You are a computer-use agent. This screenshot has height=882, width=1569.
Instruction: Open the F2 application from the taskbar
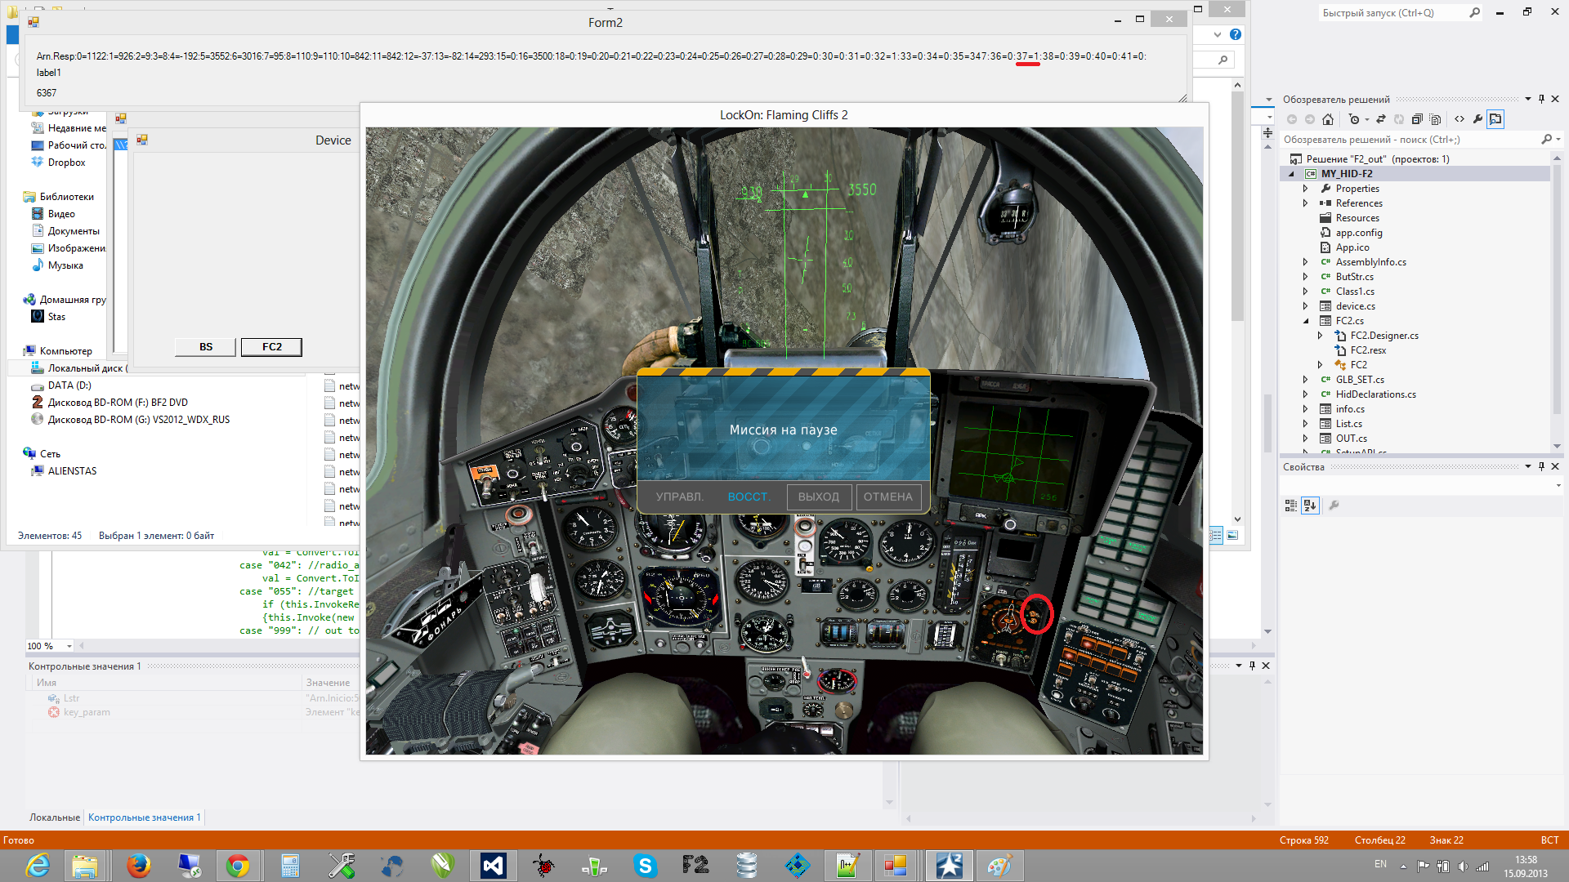(695, 866)
